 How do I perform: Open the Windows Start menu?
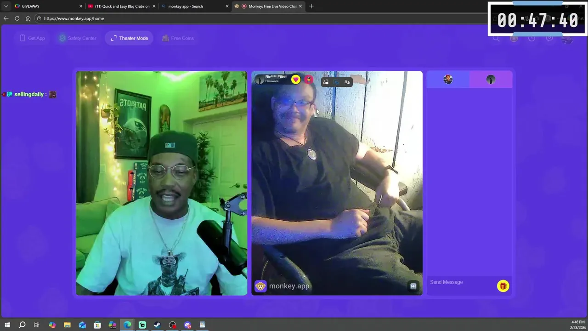click(7, 325)
